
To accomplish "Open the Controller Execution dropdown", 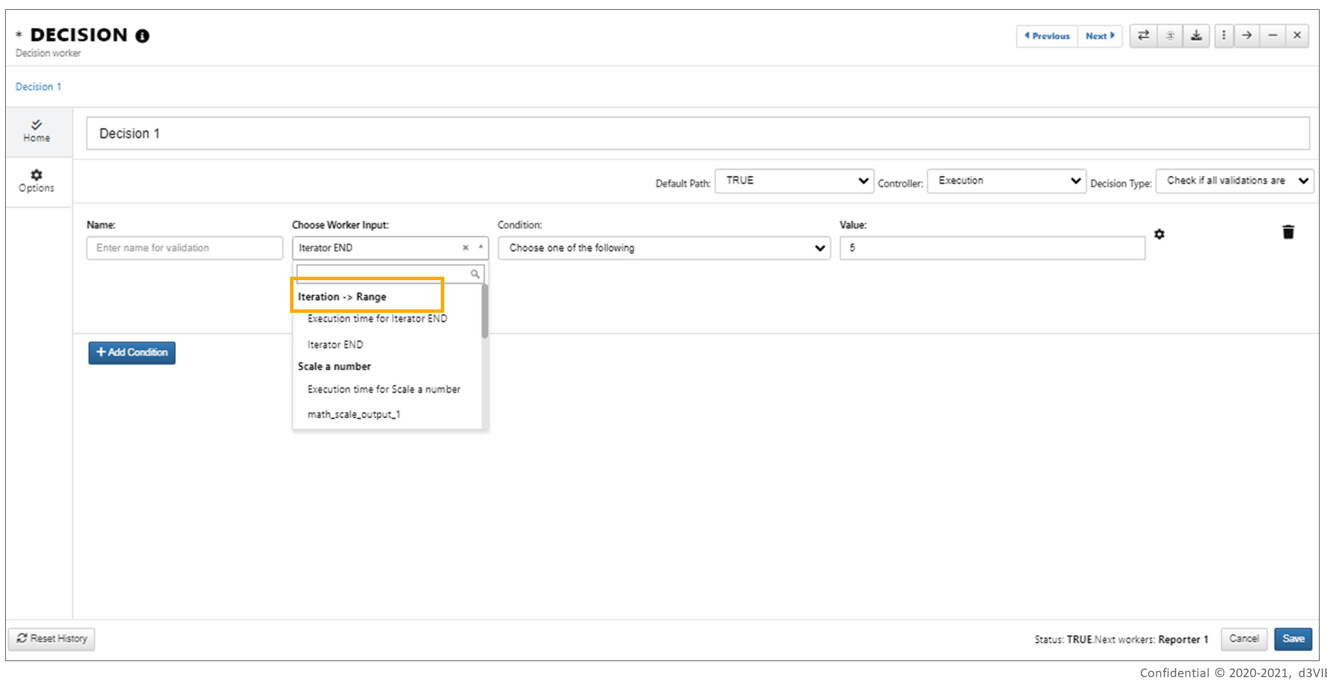I will pyautogui.click(x=1006, y=181).
